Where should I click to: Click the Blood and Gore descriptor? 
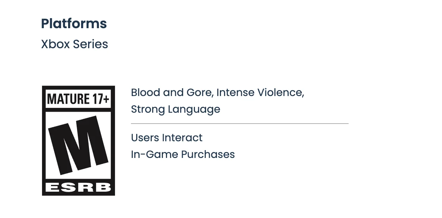point(172,92)
